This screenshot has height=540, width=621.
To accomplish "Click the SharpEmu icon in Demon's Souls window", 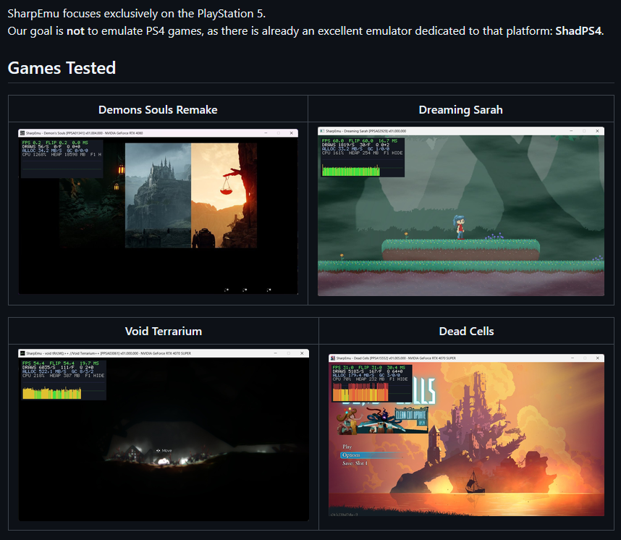I will 22,133.
